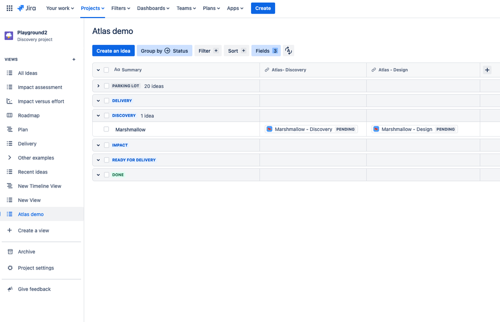This screenshot has width=500, height=322.
Task: Click the list icon beside All Ideas
Action: (x=10, y=73)
